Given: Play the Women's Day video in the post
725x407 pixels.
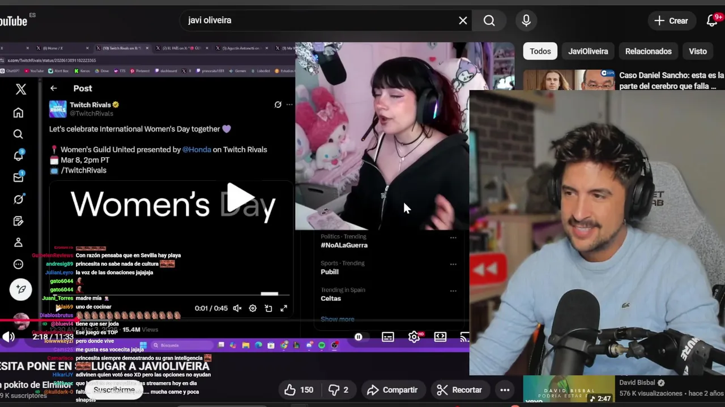Looking at the screenshot, I should [x=240, y=197].
